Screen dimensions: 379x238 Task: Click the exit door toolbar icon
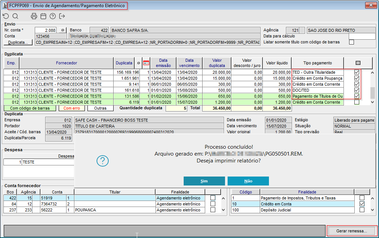pos(62,16)
